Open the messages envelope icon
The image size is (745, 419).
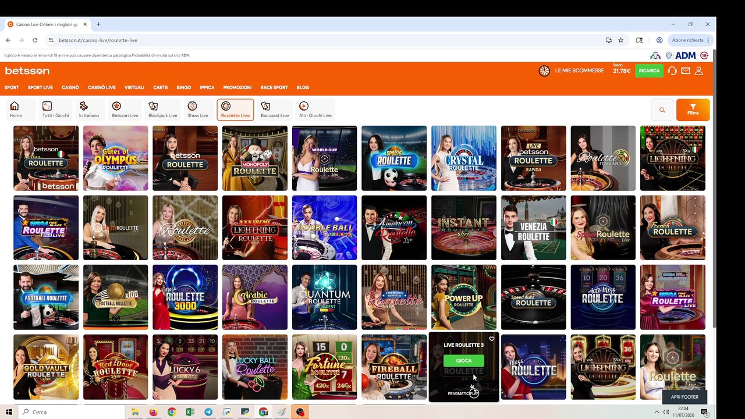tap(686, 71)
